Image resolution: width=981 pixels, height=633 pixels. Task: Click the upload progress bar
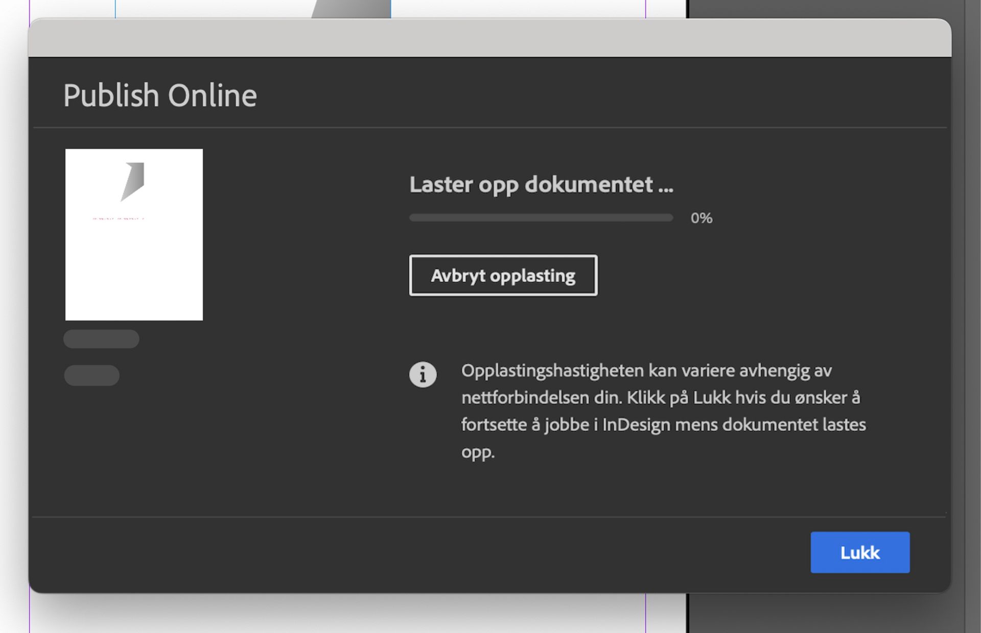pyautogui.click(x=541, y=217)
